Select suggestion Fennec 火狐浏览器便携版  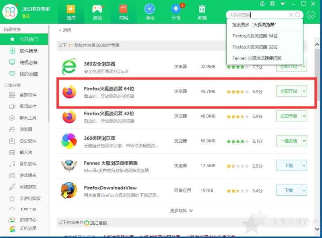265,58
